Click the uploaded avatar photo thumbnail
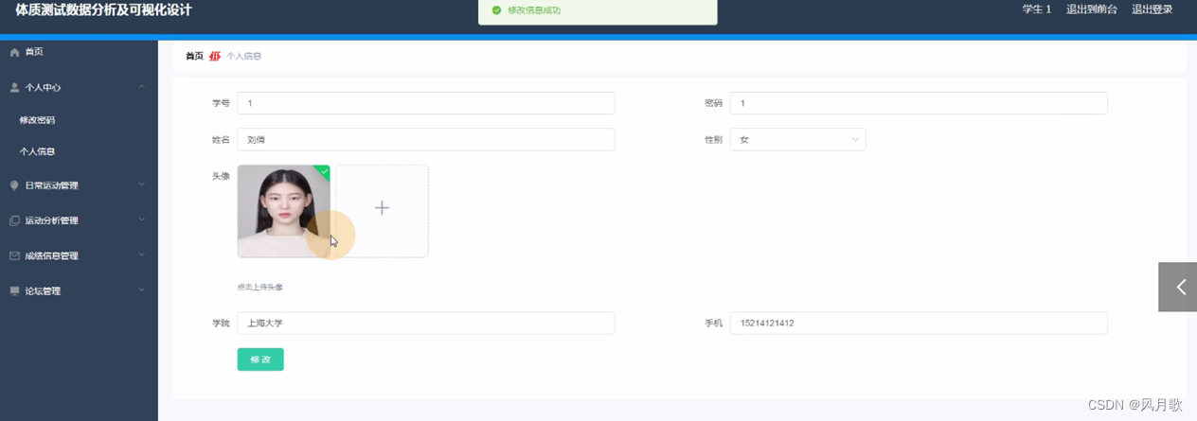The image size is (1197, 421). 284,211
